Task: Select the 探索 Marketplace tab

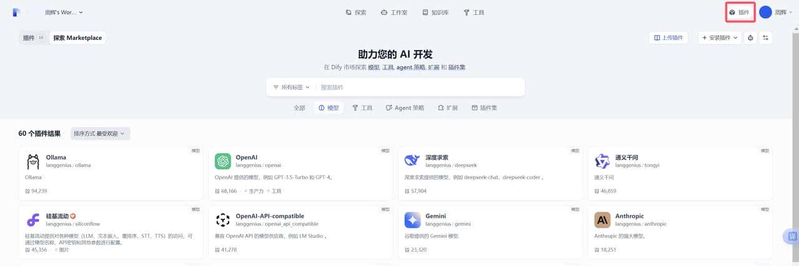Action: pyautogui.click(x=77, y=38)
